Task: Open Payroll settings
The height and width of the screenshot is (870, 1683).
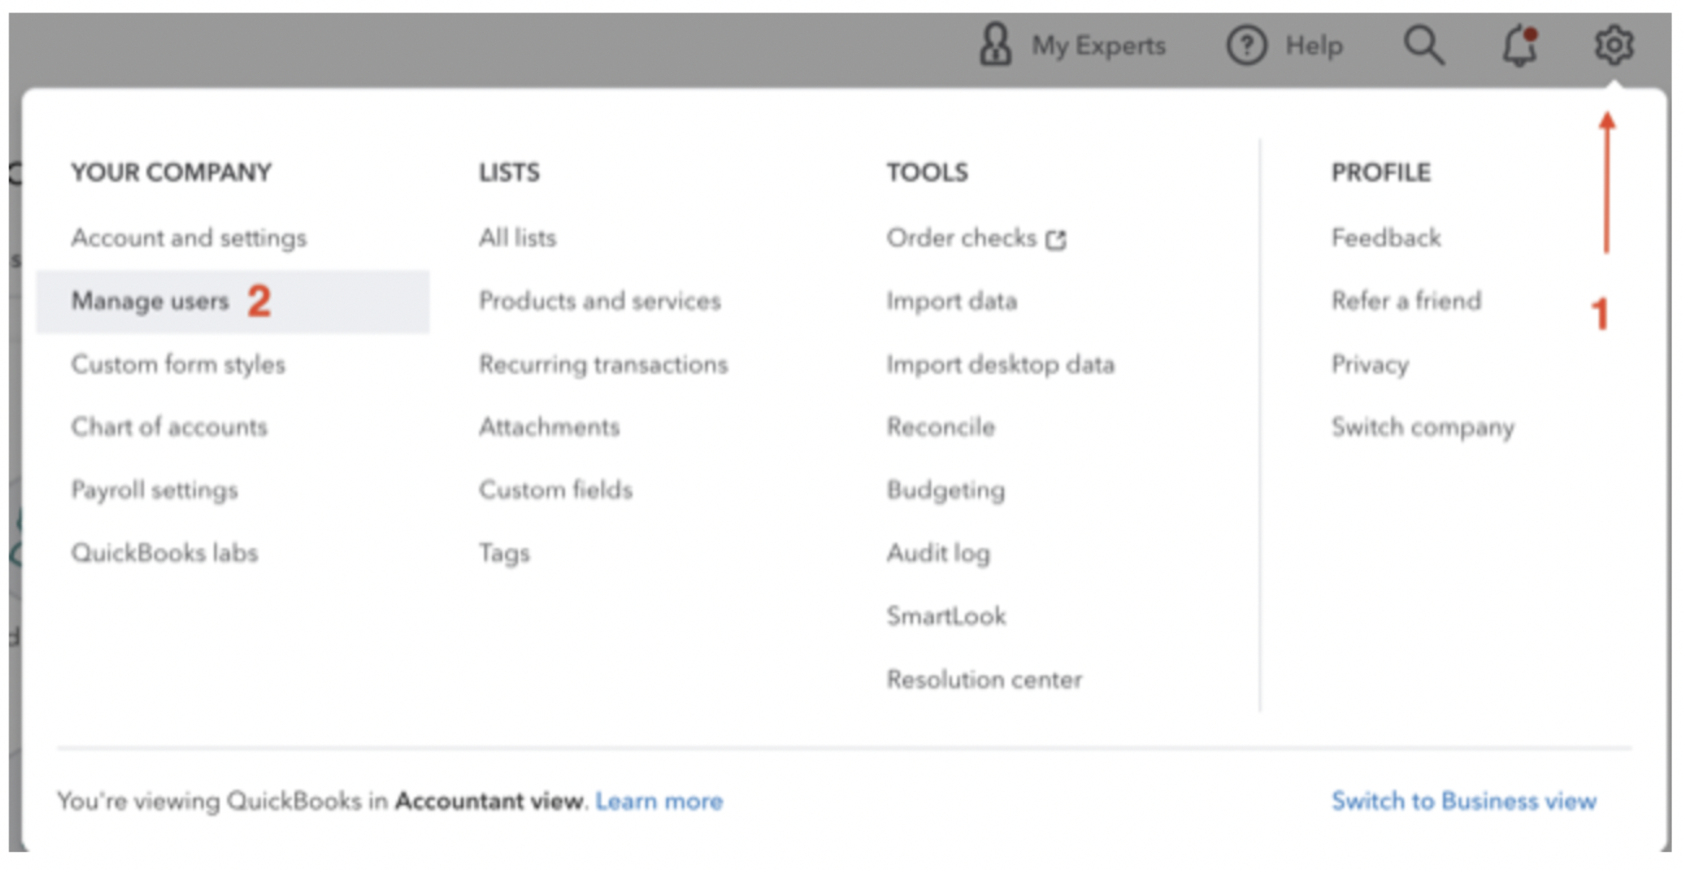Action: click(x=154, y=491)
